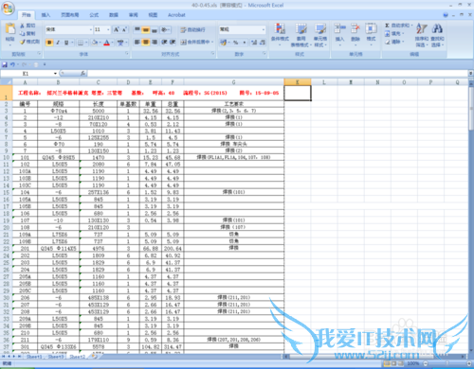The width and height of the screenshot is (474, 369).
Task: Decrease indent in alignment group
Action: coord(164,42)
